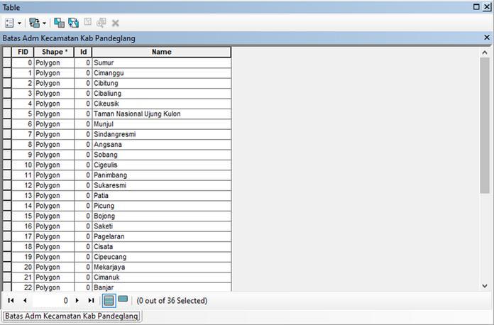Show selected records view

pos(123,299)
